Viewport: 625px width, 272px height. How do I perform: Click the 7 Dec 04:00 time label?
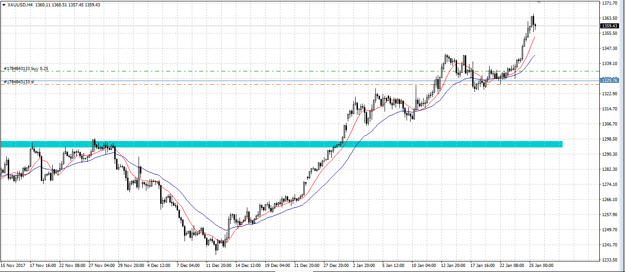pos(188,266)
